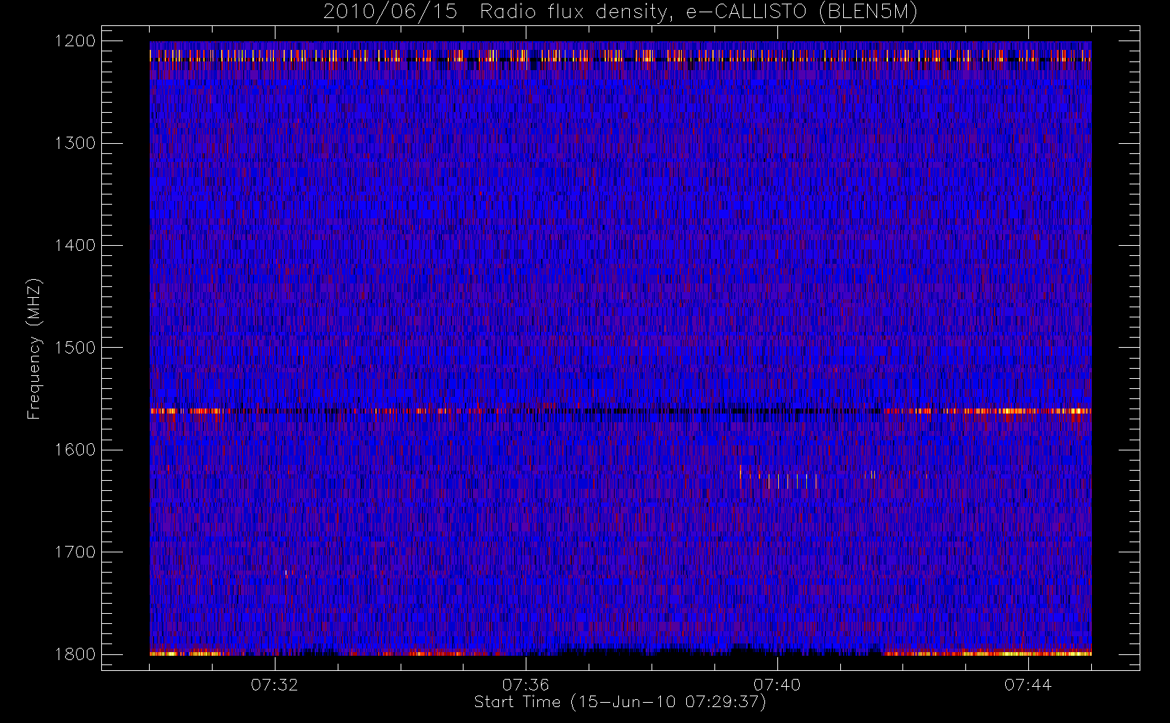Click the 1500 frequency tick label

coord(75,348)
